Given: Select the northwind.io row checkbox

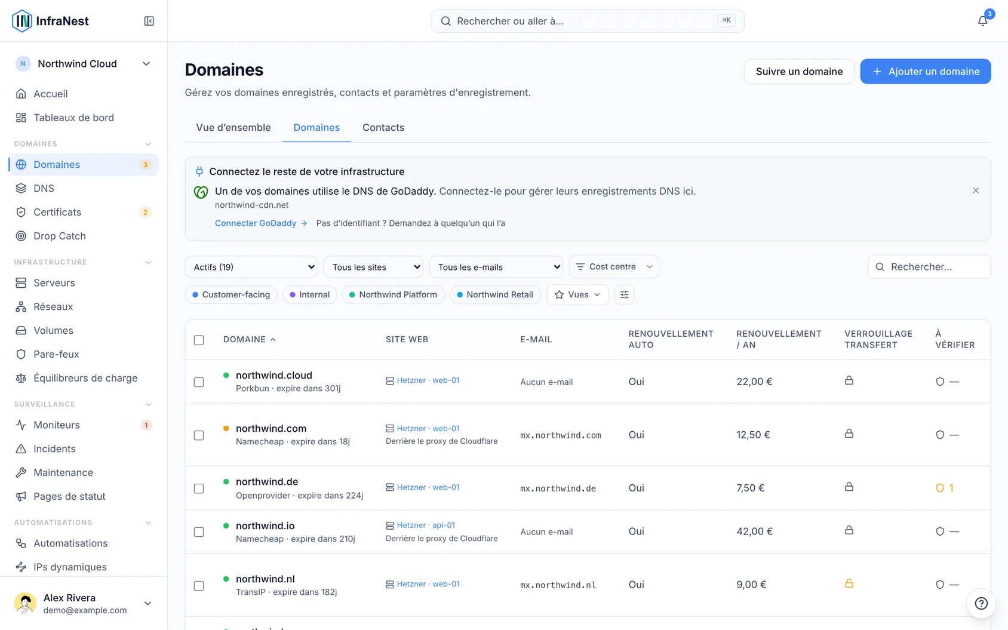Looking at the screenshot, I should (199, 532).
